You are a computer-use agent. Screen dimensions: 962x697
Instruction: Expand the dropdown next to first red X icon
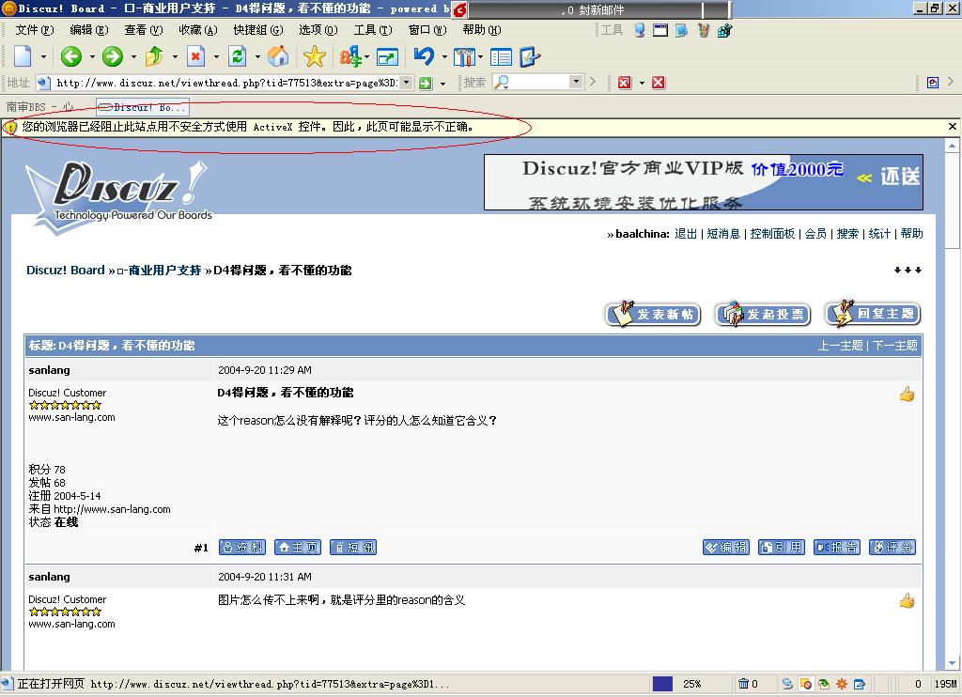point(642,83)
